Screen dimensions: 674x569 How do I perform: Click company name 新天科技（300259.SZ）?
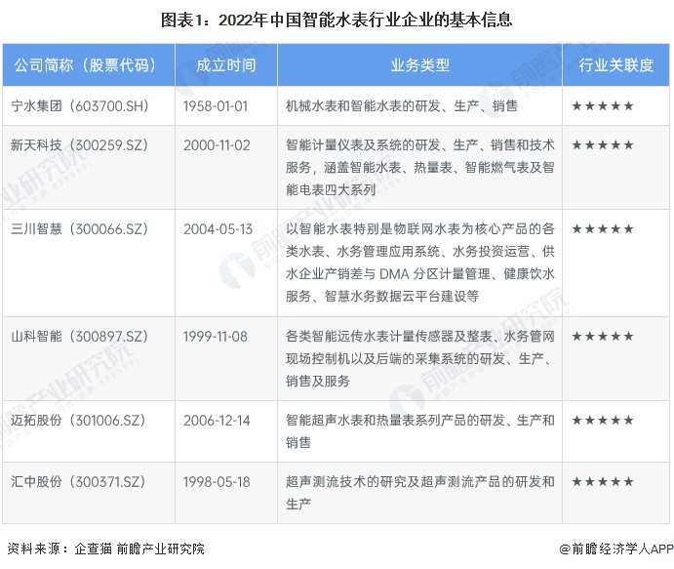pos(80,144)
